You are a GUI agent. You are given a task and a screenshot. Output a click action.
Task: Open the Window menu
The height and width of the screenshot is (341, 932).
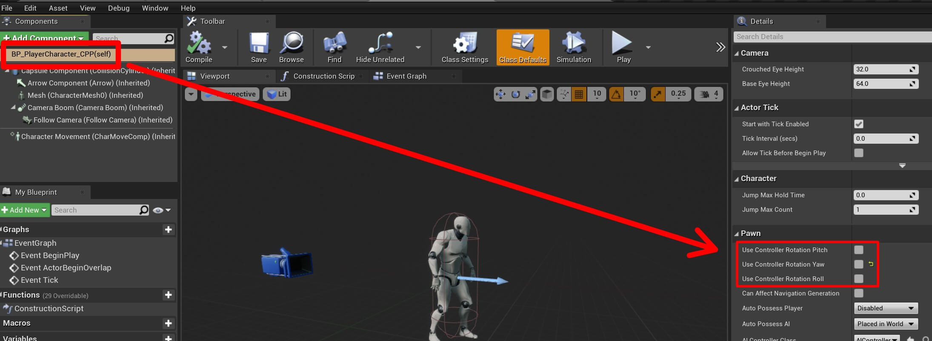[155, 8]
